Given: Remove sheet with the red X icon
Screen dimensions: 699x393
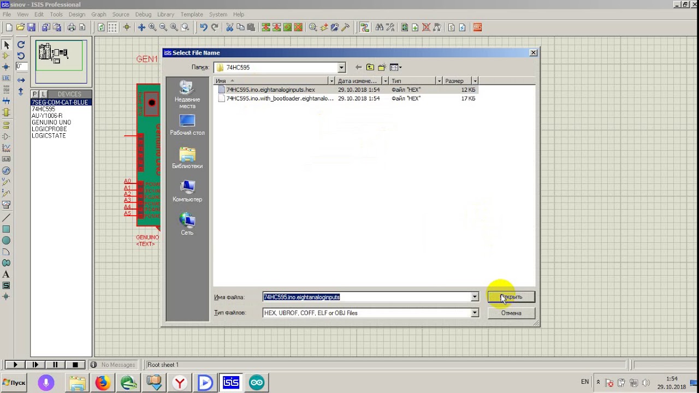Looking at the screenshot, I should (x=426, y=27).
